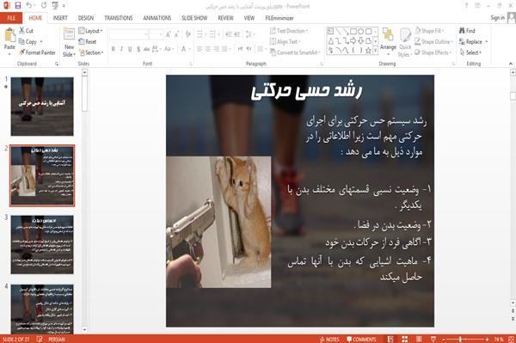The image size is (516, 343).
Task: Reset the slide layout
Action: click(88, 42)
